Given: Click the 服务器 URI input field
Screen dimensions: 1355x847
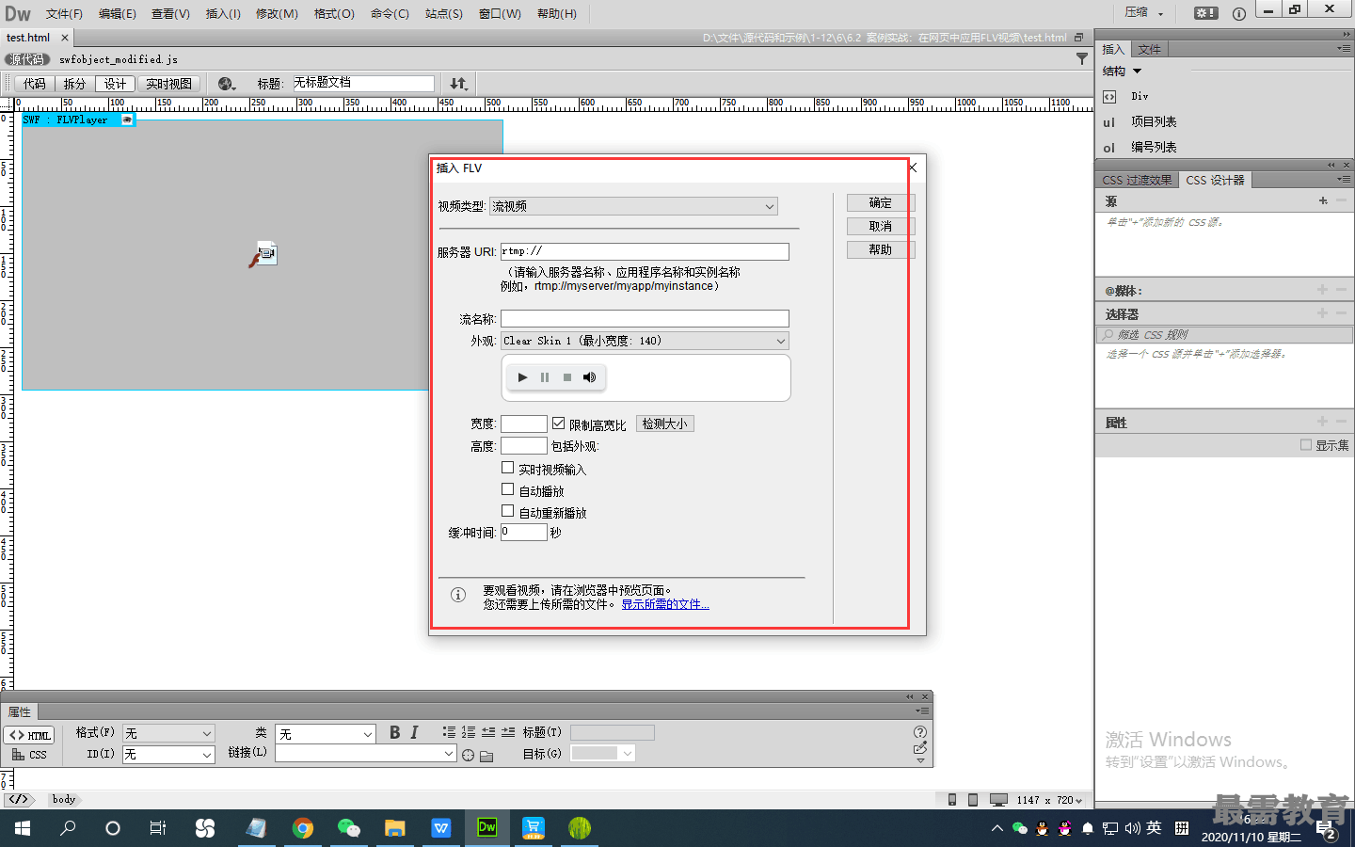Looking at the screenshot, I should point(645,251).
